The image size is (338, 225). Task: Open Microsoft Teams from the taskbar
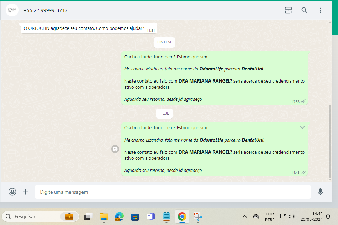[x=151, y=216]
